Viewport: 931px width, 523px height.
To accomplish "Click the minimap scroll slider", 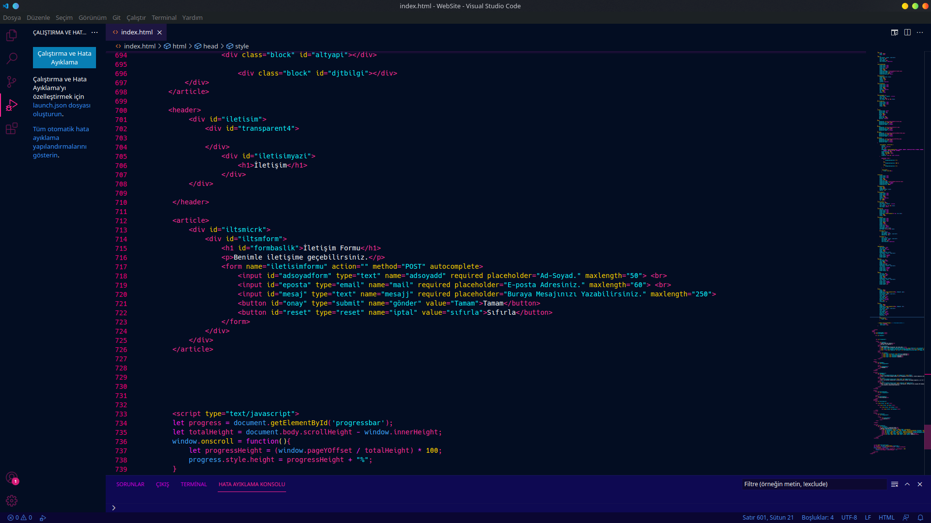I will [927, 437].
